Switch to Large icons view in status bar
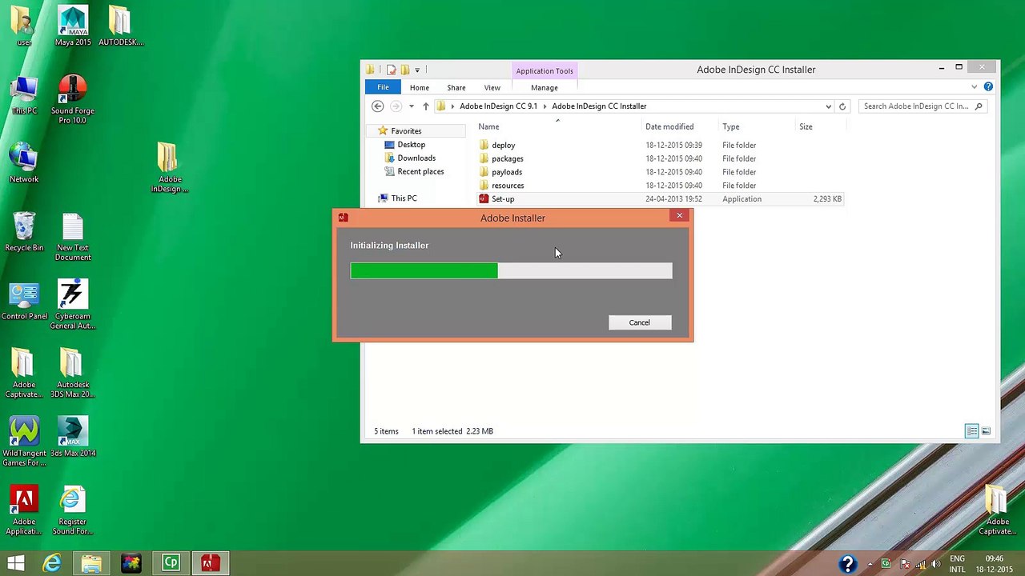This screenshot has height=576, width=1025. [986, 431]
